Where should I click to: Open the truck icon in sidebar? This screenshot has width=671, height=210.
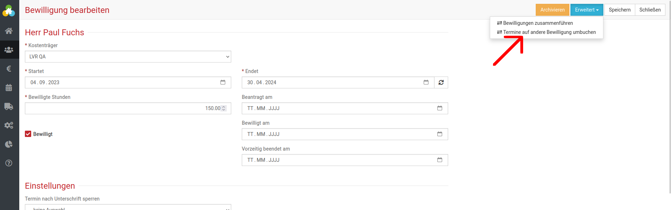pos(9,107)
